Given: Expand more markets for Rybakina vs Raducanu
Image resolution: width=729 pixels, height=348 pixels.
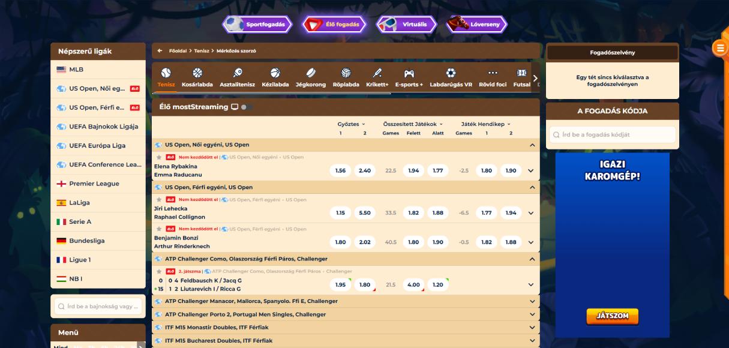Looking at the screenshot, I should [x=530, y=170].
